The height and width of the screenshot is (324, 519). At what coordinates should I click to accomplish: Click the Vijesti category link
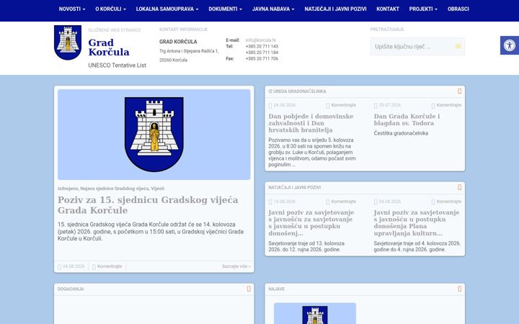tap(158, 189)
